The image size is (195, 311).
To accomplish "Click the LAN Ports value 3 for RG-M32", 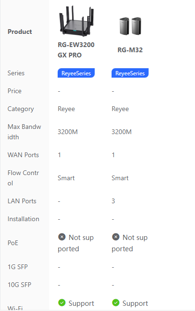I will point(113,201).
